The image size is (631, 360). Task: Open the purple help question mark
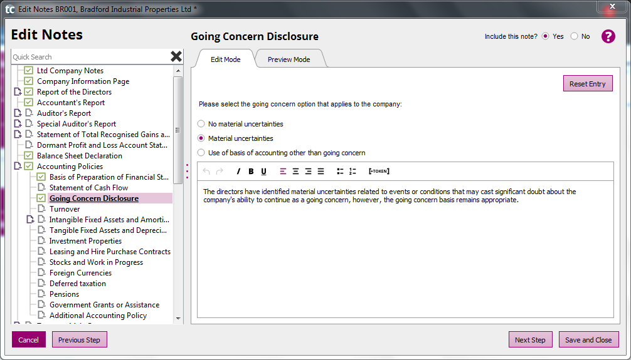(x=608, y=36)
